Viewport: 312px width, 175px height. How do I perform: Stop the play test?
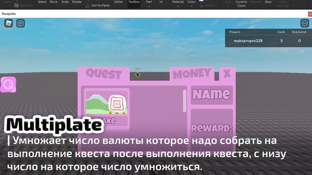268,2
